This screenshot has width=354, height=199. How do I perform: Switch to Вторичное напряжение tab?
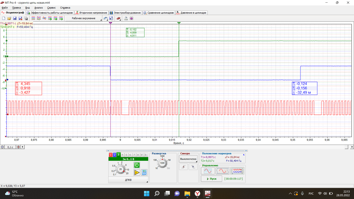tap(91, 13)
